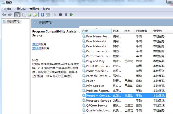Click the 重启动 link to restart service
Viewport: 173px width, 114px height.
(x=37, y=48)
